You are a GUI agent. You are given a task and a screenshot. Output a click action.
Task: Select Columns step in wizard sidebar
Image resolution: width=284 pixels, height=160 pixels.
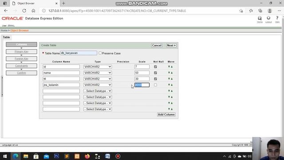[x=21, y=44]
